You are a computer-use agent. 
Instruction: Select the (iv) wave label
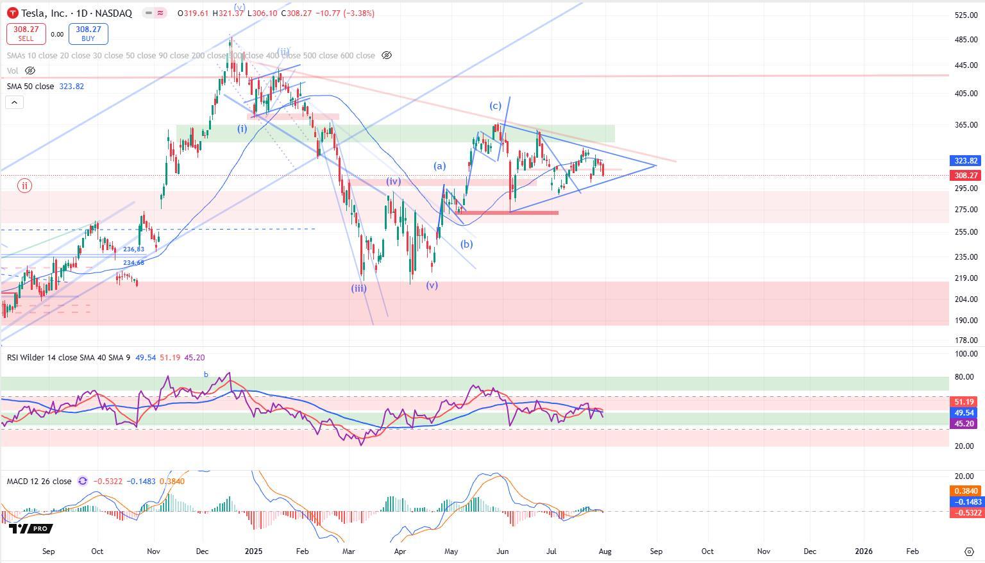393,181
